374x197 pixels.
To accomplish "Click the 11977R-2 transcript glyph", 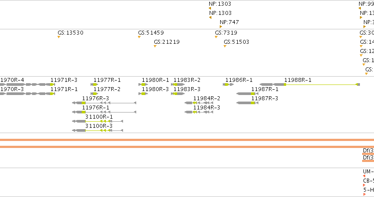I will pyautogui.click(x=94, y=94).
